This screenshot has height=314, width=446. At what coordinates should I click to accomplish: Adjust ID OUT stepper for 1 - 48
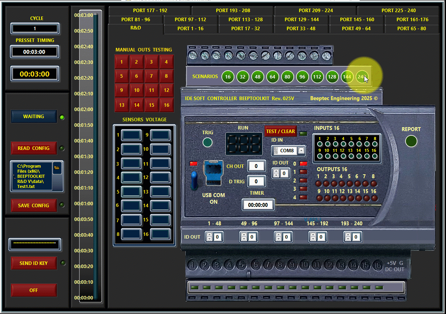coord(209,237)
